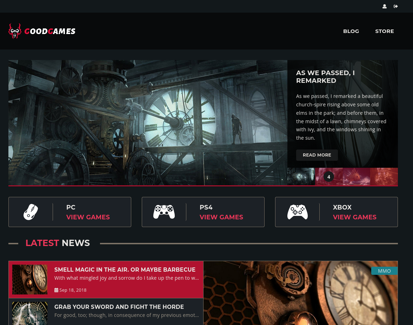Click the 'PS4' platform heading
The height and width of the screenshot is (325, 413).
[206, 207]
